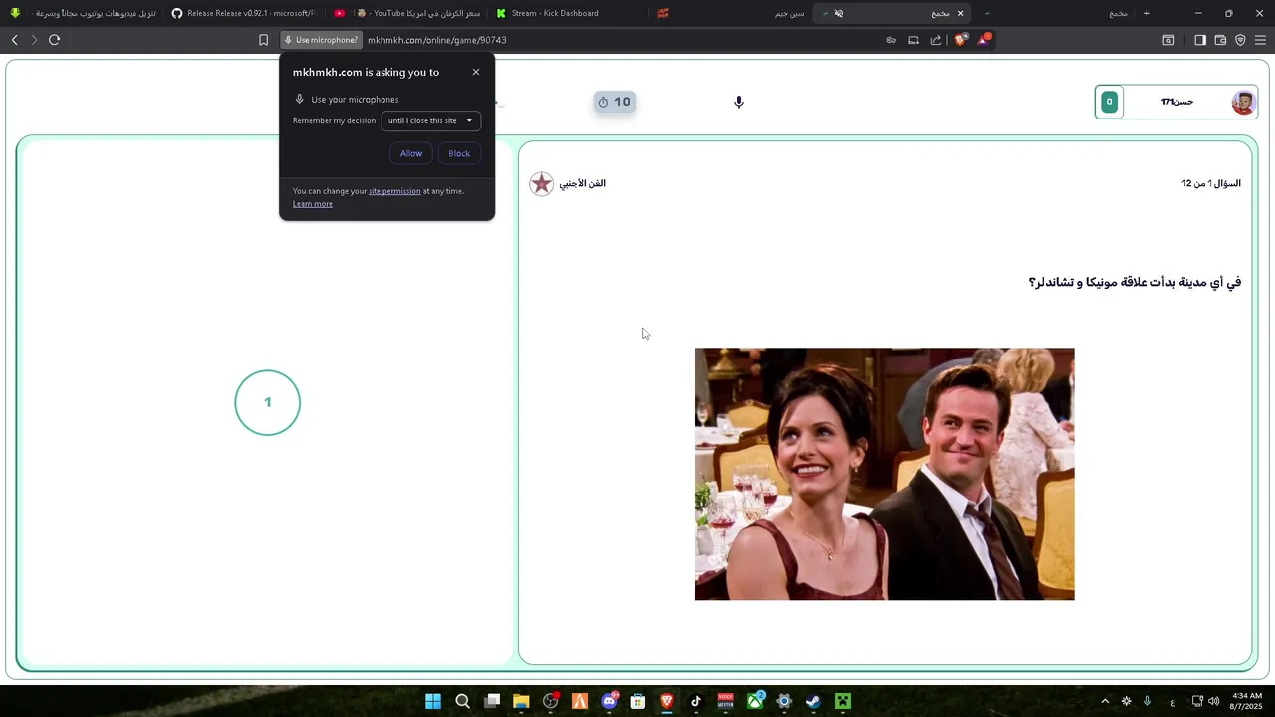Open Minecraft from the taskbar
The image size is (1275, 717).
tap(843, 701)
